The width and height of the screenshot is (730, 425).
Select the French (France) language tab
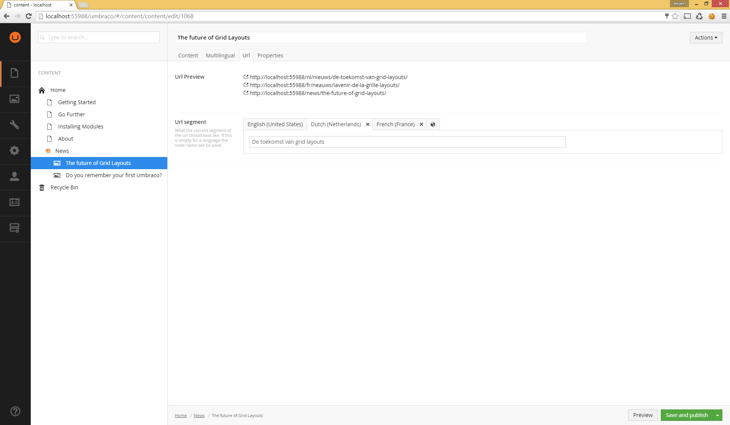[x=395, y=124]
